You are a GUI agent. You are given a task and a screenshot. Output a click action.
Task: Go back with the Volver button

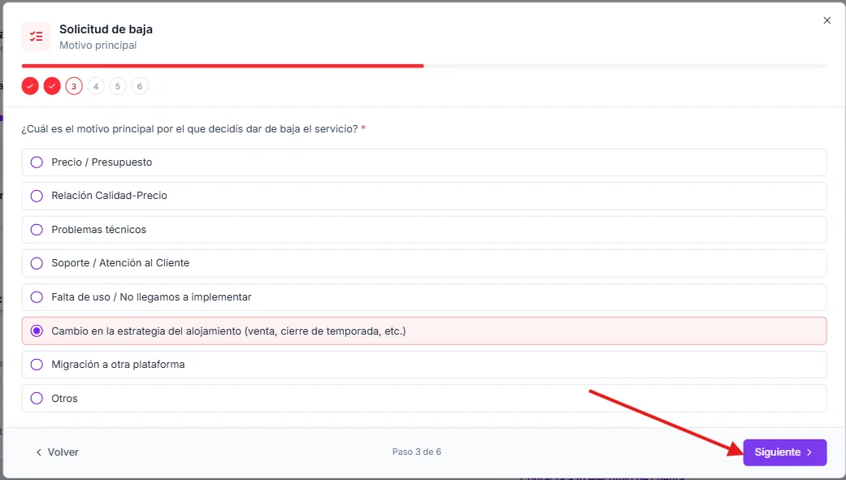click(x=57, y=452)
